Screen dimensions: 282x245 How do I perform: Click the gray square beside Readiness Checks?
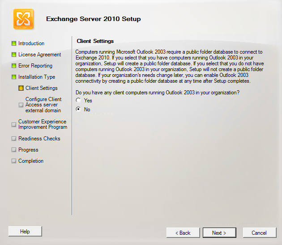[x=14, y=139]
